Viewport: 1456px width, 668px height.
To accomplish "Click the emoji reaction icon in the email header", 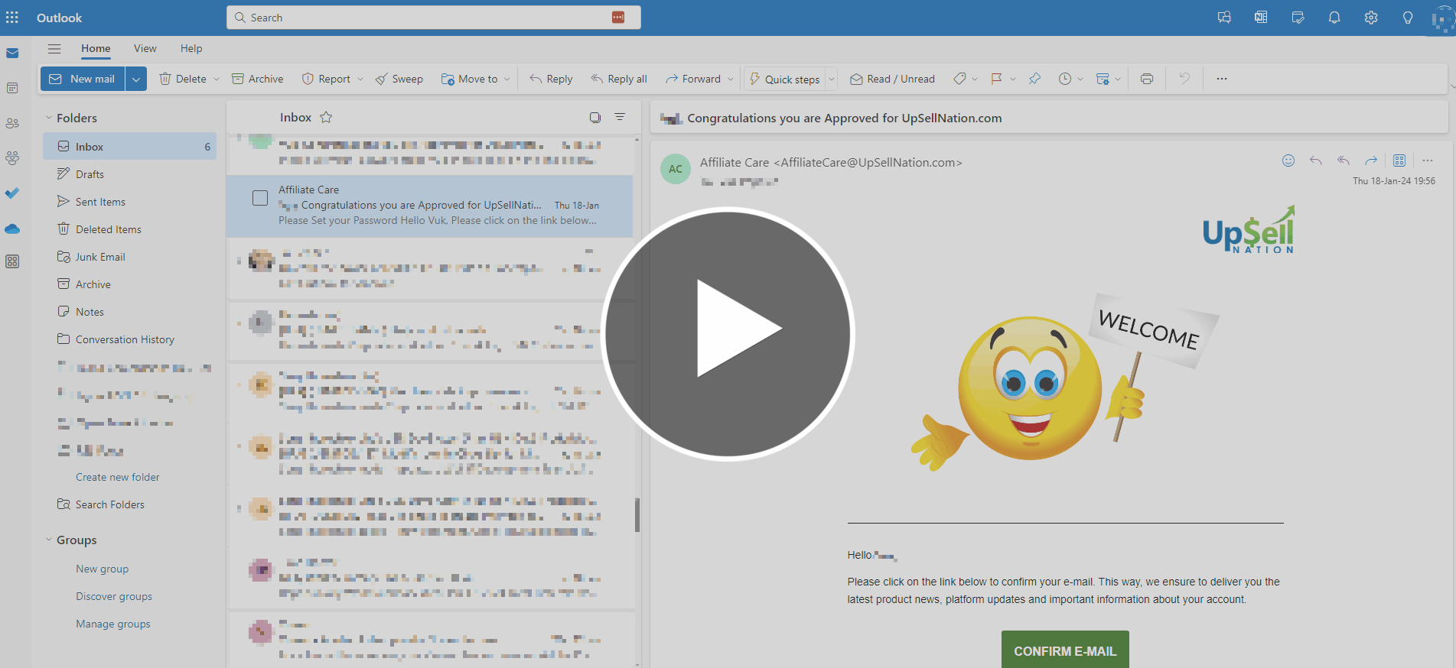I will coord(1288,161).
